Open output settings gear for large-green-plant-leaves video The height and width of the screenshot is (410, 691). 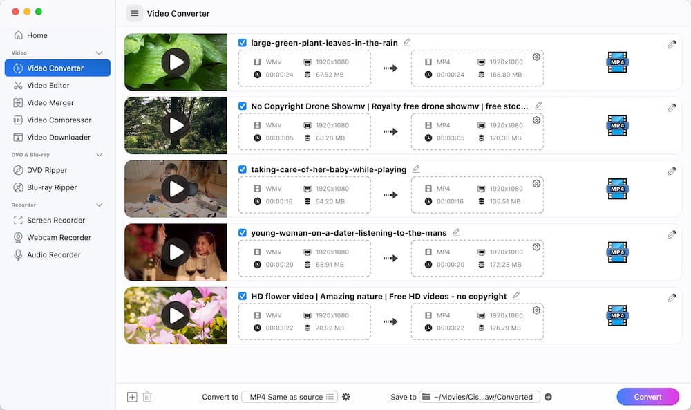(536, 57)
